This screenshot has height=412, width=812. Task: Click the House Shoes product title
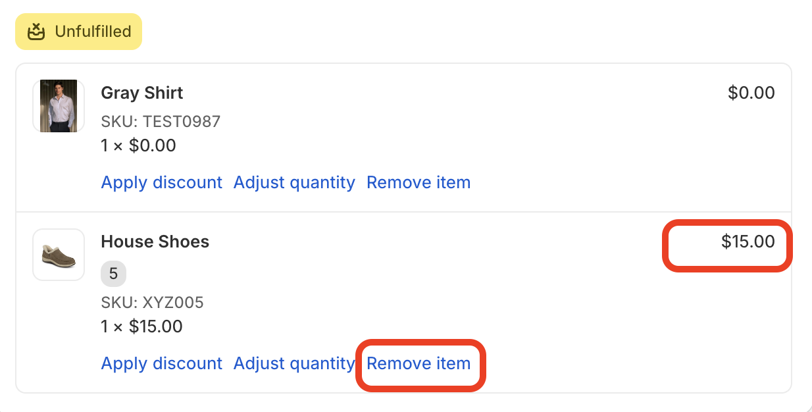coord(155,242)
